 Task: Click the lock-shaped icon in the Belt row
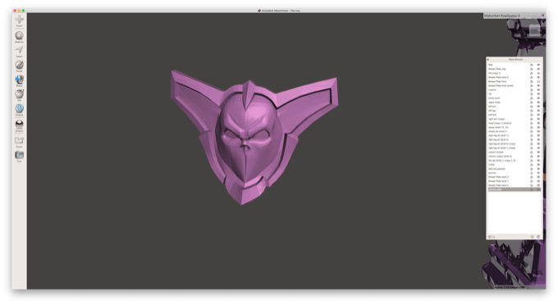tap(532, 65)
